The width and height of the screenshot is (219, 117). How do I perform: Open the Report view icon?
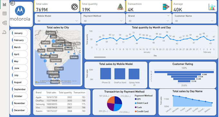(5, 4)
